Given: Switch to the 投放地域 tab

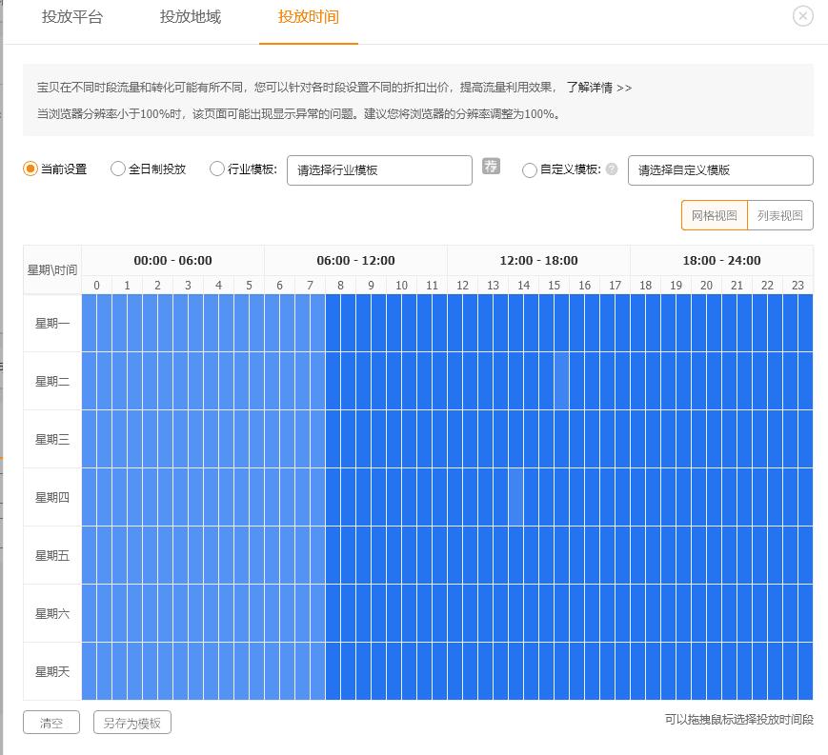Looking at the screenshot, I should [x=189, y=17].
